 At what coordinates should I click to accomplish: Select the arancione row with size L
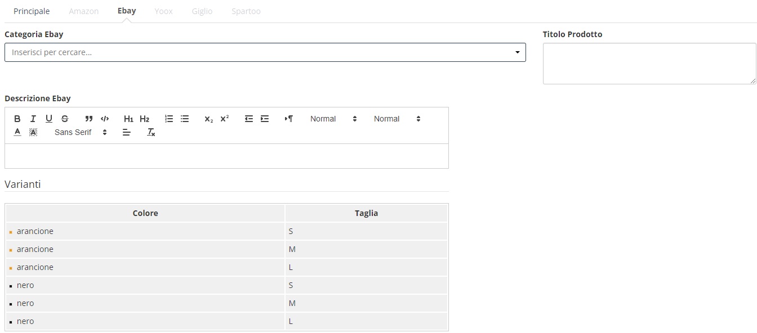227,267
